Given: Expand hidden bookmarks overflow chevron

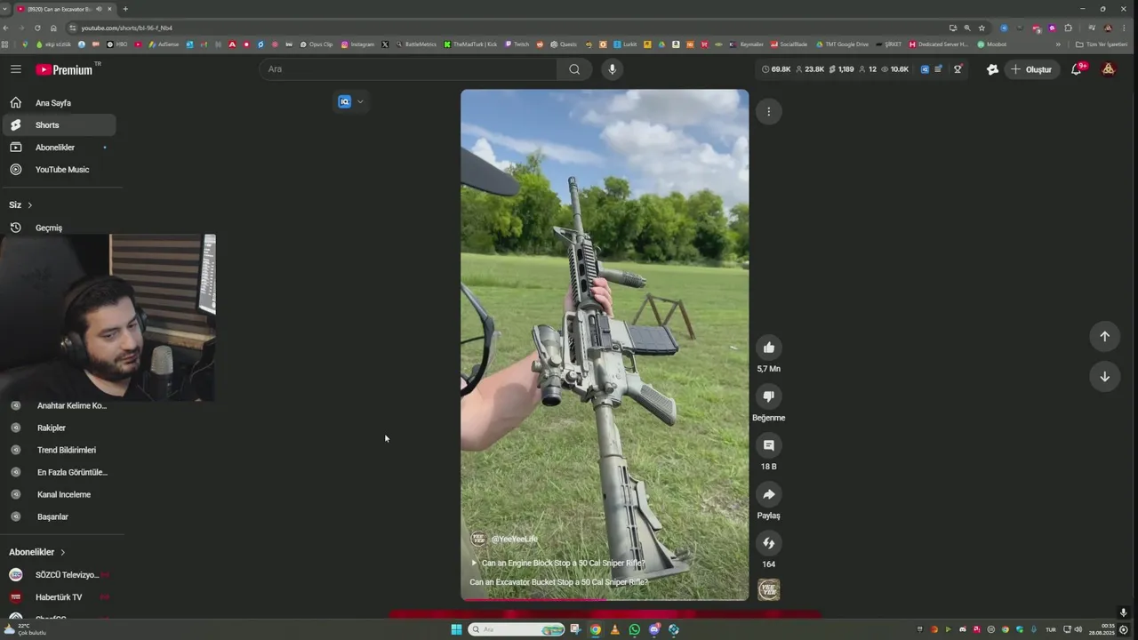Looking at the screenshot, I should coord(1058,44).
